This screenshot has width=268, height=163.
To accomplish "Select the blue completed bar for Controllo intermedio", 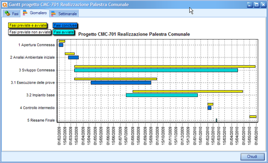I will point(210,108).
